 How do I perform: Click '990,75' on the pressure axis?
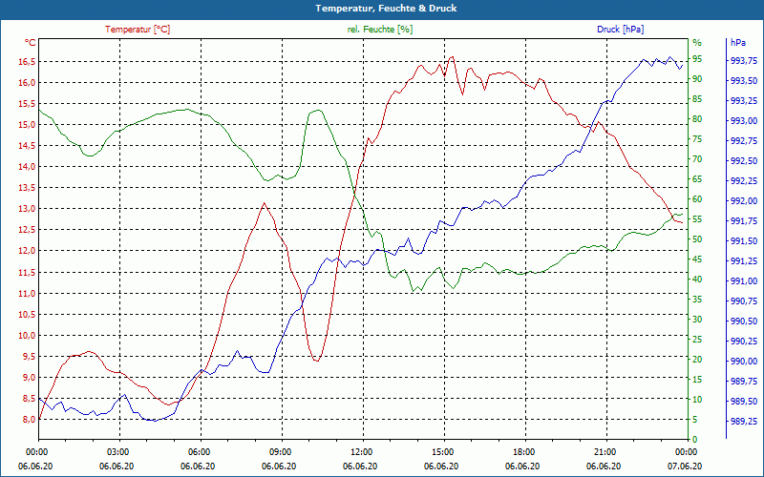tap(744, 301)
